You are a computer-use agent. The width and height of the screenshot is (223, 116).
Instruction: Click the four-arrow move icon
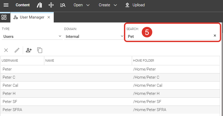coord(51,5)
